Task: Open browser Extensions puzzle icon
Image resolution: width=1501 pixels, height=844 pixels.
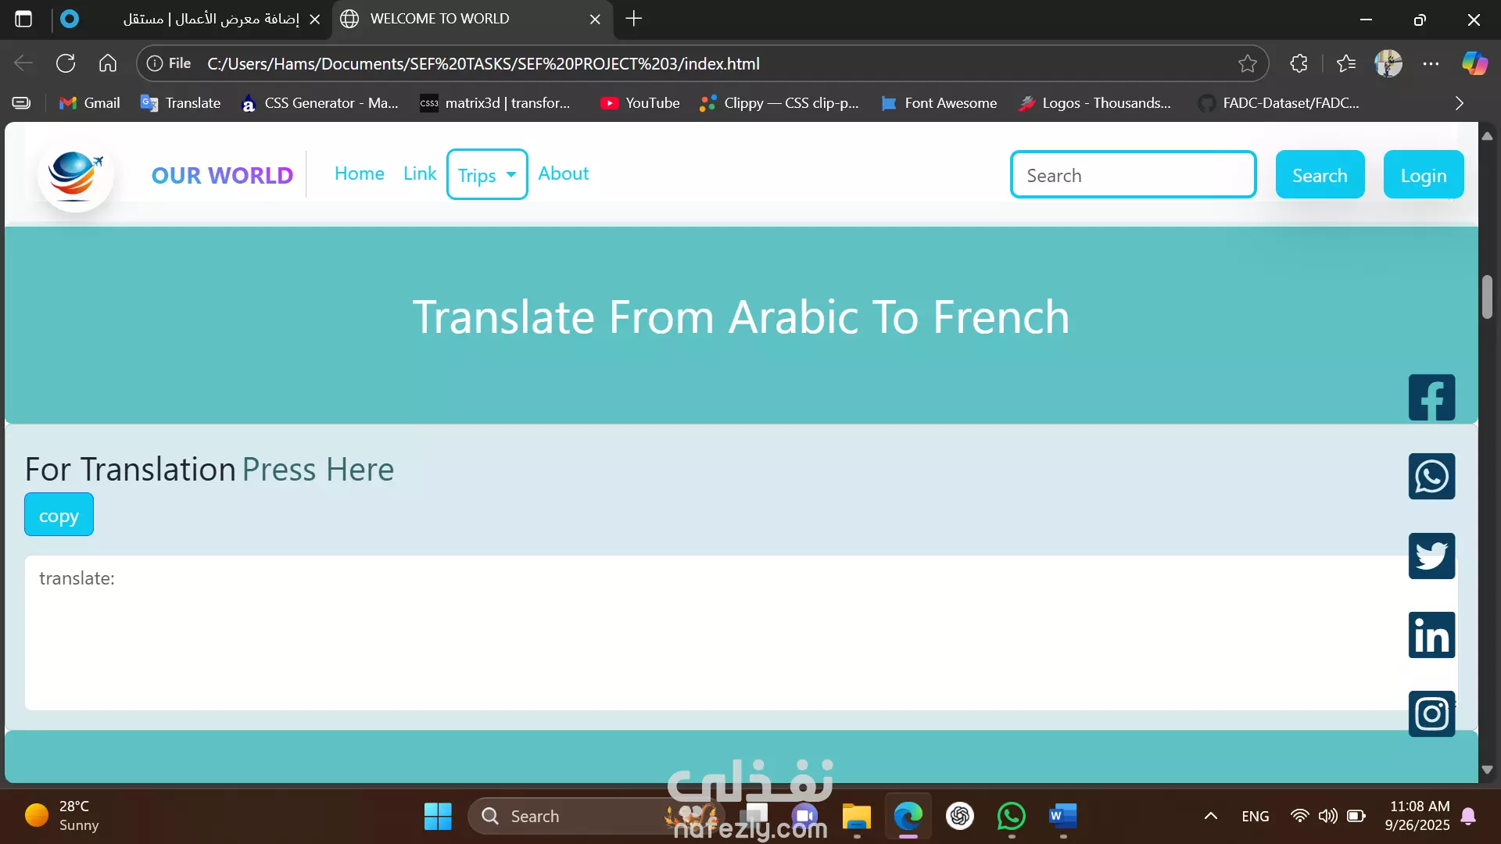Action: coord(1299,64)
